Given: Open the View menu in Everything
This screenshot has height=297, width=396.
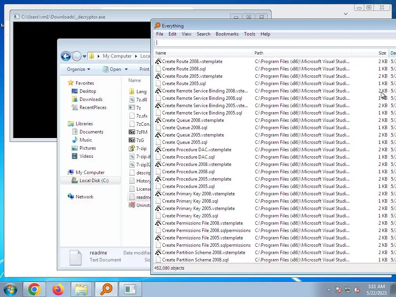Looking at the screenshot, I should (186, 34).
